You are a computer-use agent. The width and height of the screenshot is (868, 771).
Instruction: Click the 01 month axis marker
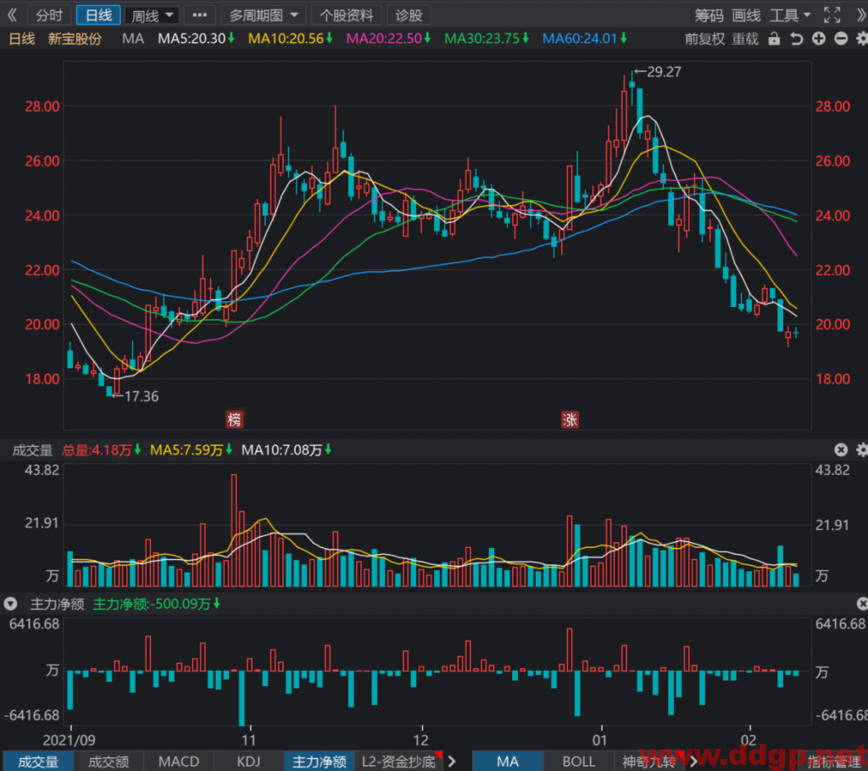point(600,740)
